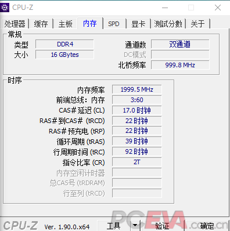
Task: Open the 缓存 tab
Action: point(41,24)
